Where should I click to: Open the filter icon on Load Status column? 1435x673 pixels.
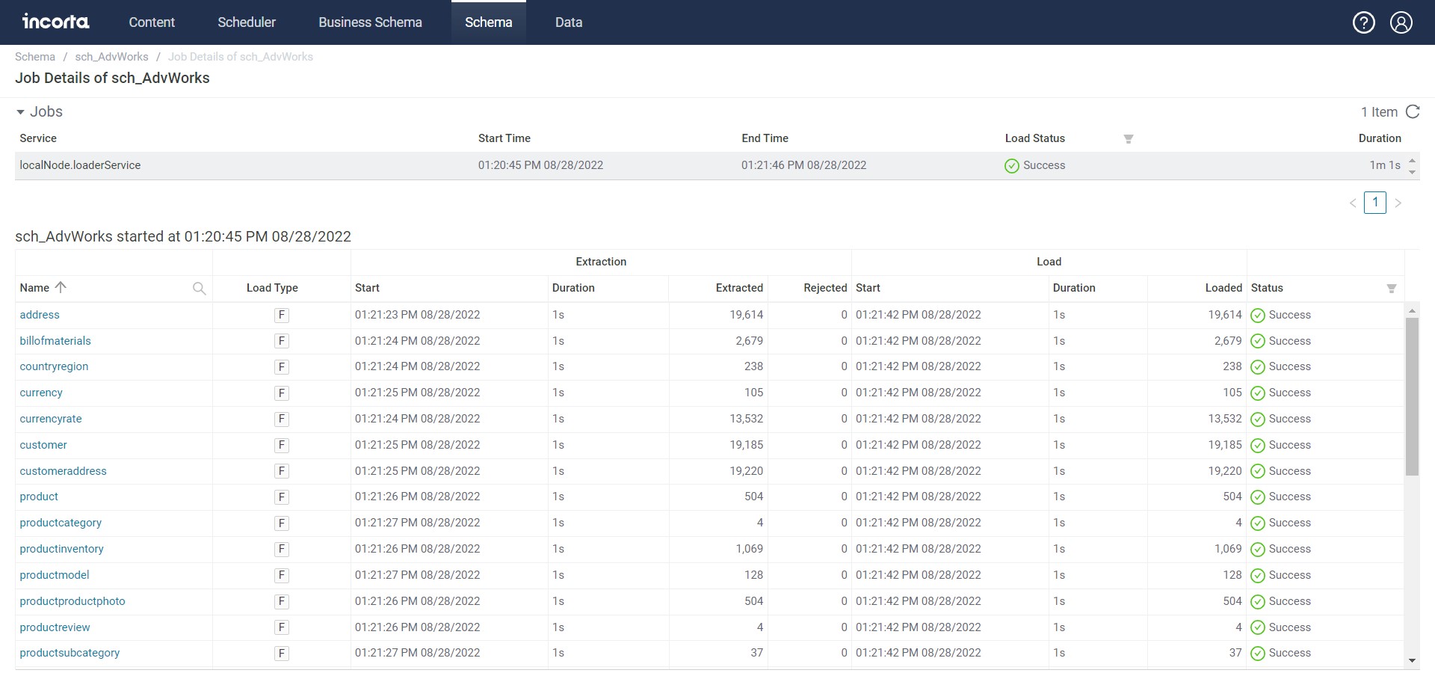[x=1129, y=138]
